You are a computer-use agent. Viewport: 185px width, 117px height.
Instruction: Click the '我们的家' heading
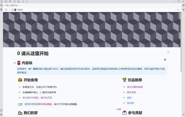[31, 113]
